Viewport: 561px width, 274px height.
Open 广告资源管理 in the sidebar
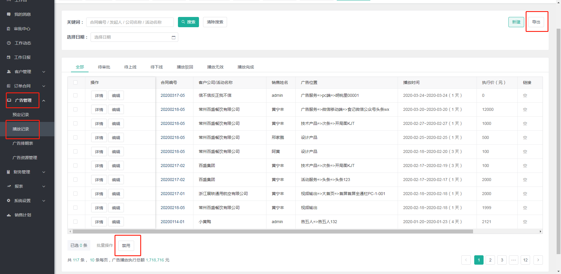[x=25, y=158]
